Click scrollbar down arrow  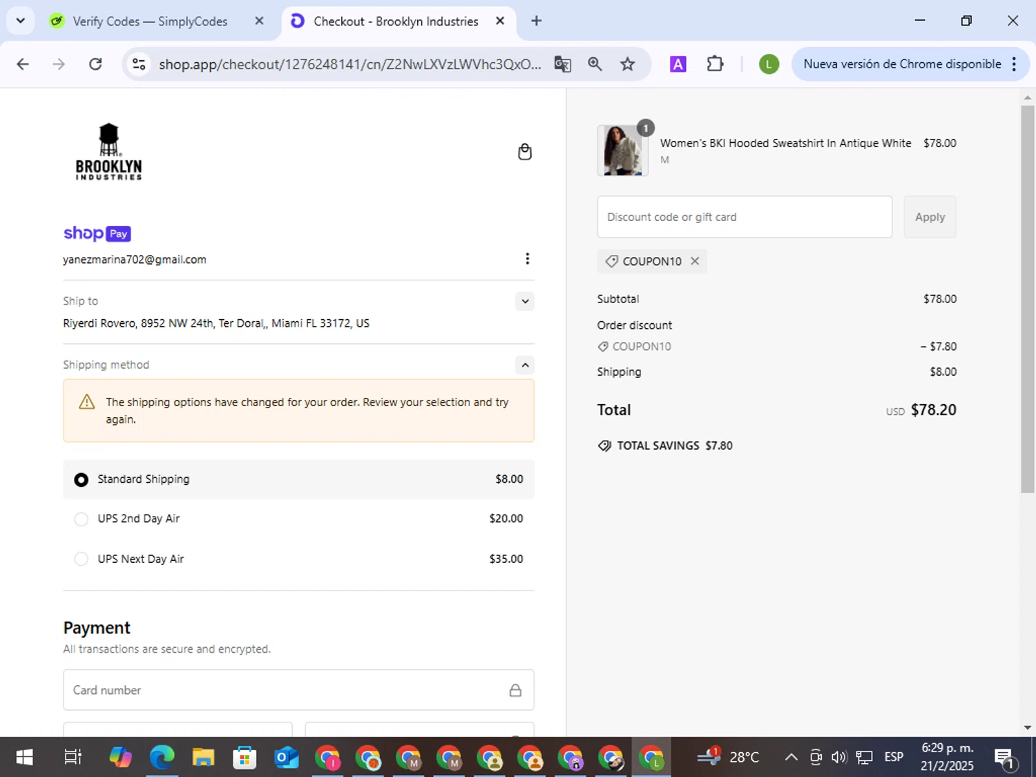1028,727
